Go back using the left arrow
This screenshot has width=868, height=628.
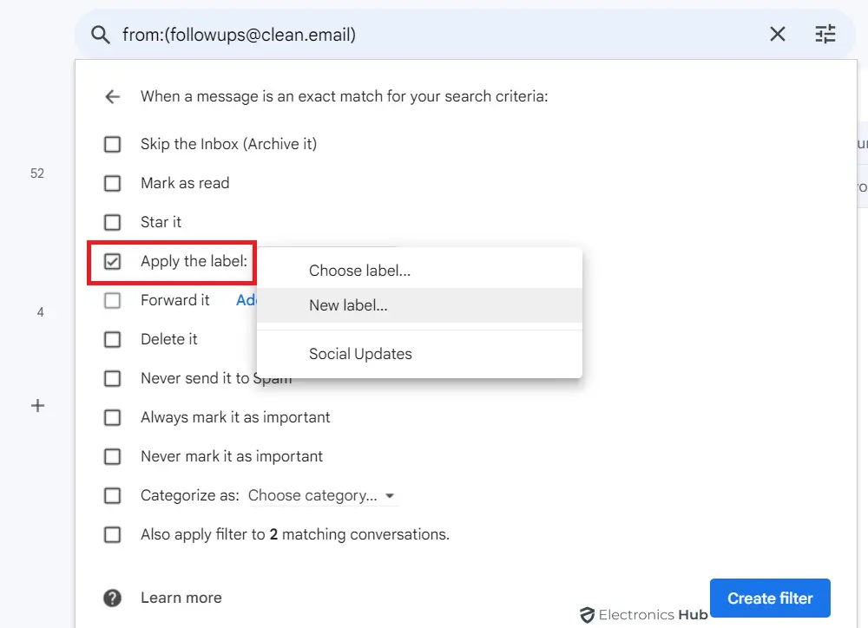click(112, 96)
